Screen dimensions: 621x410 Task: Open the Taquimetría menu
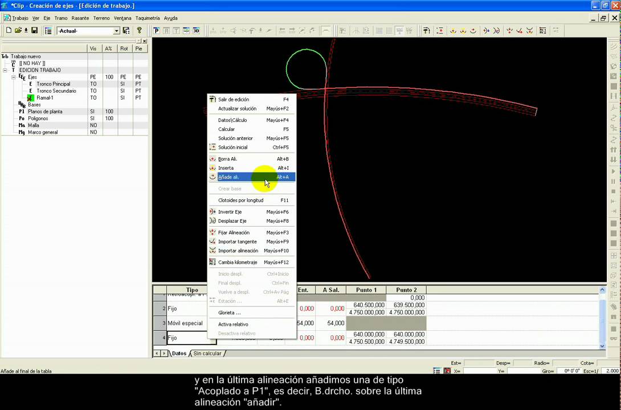pyautogui.click(x=148, y=18)
